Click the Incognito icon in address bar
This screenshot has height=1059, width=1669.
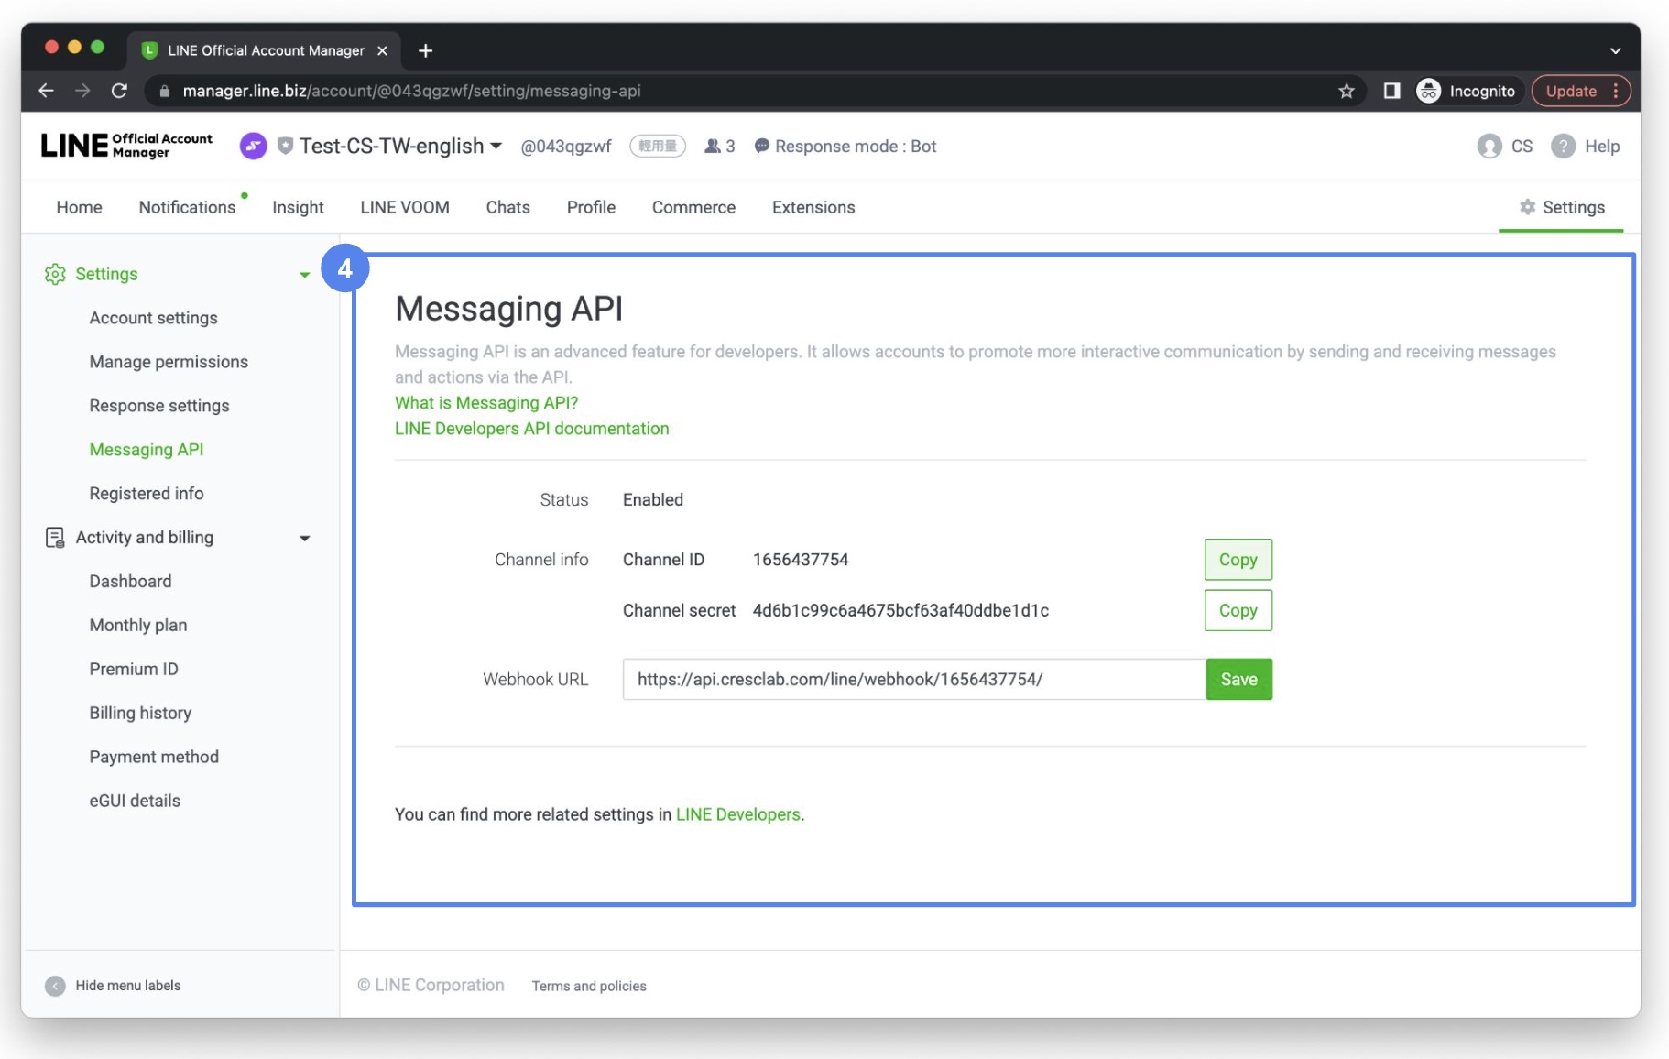coord(1428,91)
